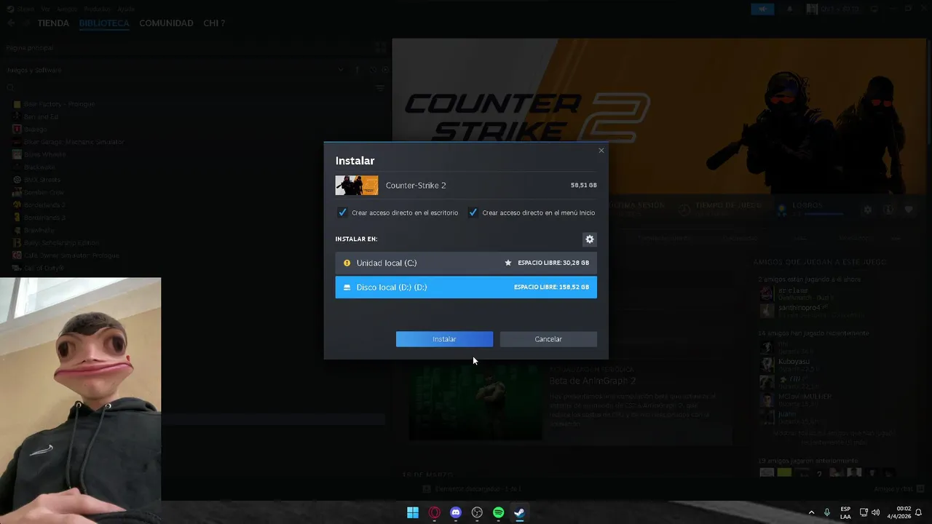Go to BIBLIOTECA tab in Steam

(x=104, y=23)
